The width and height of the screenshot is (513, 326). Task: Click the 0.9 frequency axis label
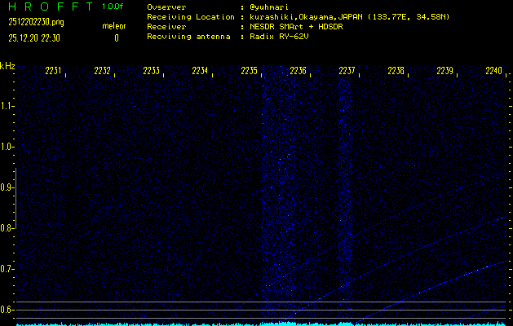(7, 187)
